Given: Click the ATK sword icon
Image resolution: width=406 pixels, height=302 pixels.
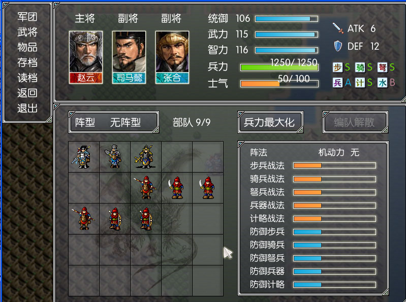Looking at the screenshot, I should [x=338, y=28].
